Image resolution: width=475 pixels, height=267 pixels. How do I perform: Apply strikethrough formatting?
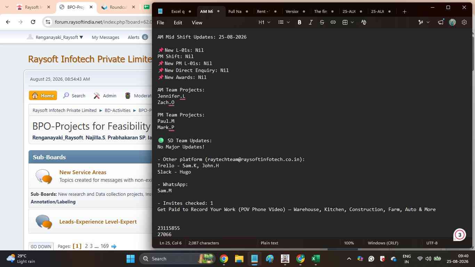tap(322, 22)
